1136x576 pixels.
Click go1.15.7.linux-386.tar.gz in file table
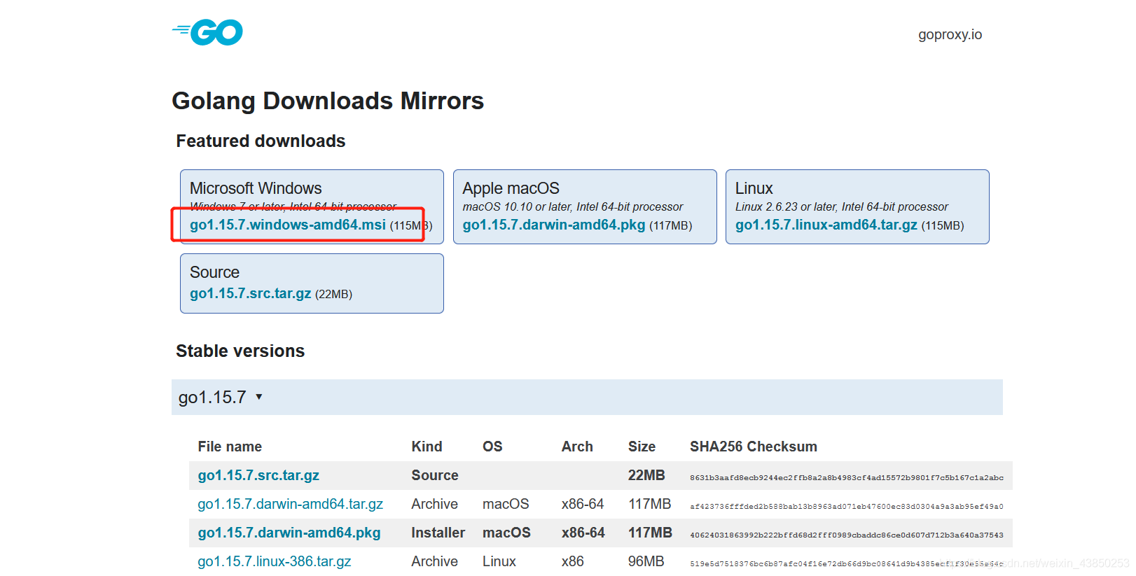coord(275,561)
